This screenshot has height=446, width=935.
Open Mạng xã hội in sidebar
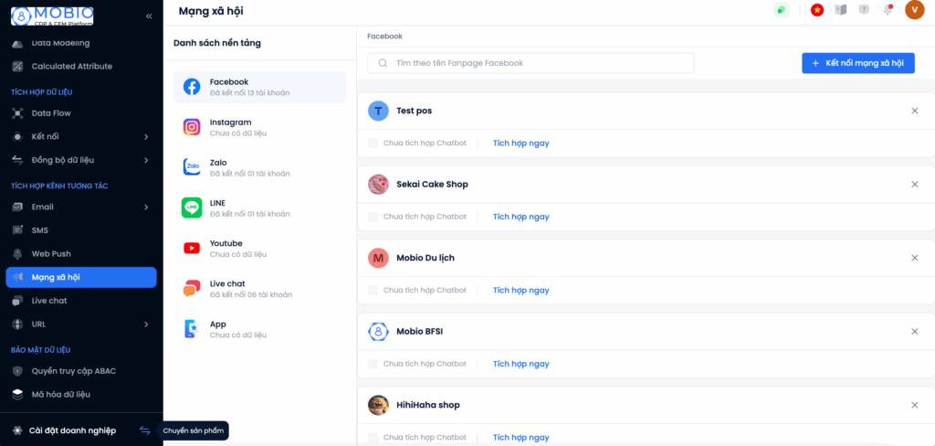point(81,277)
